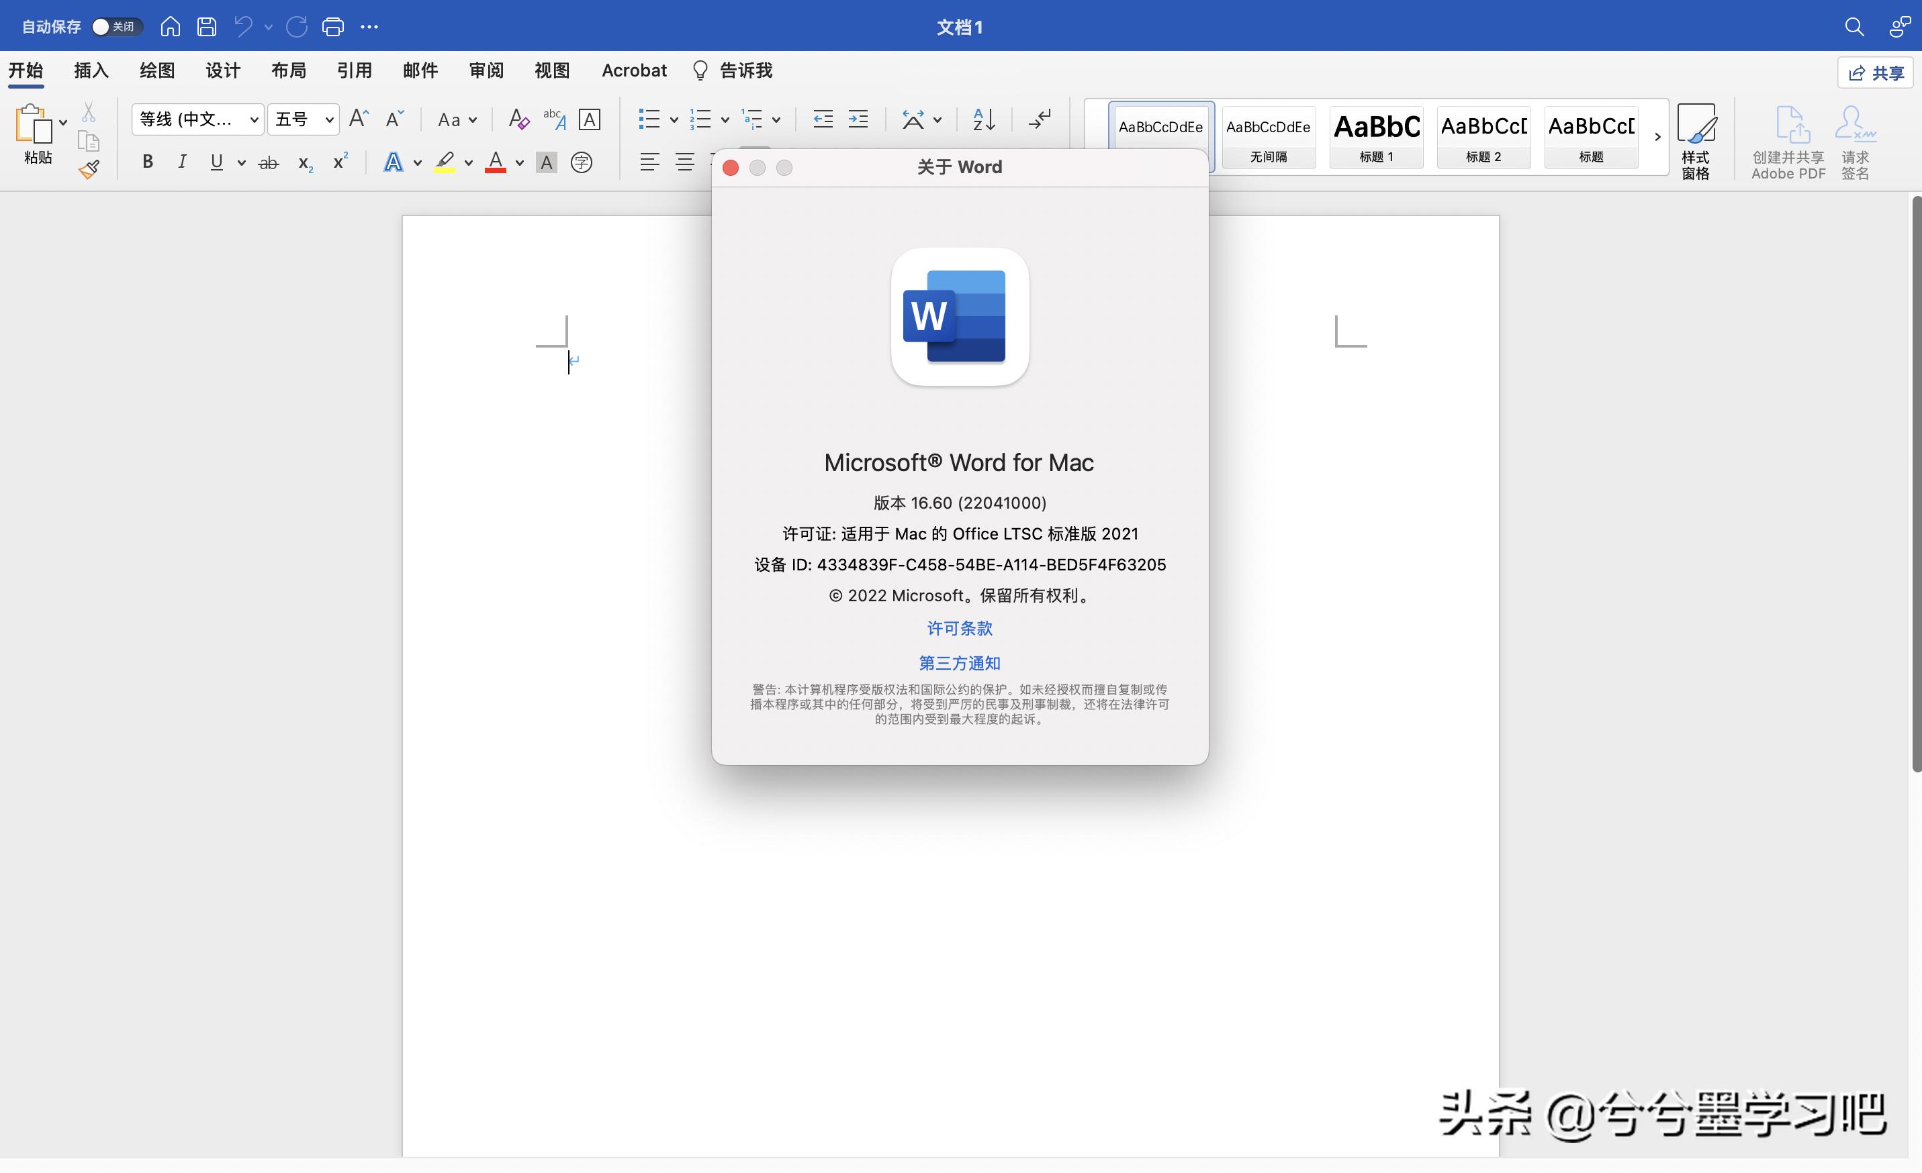Screen dimensions: 1922x1173
Task: Click the Clear Formatting icon
Action: pyautogui.click(x=517, y=119)
